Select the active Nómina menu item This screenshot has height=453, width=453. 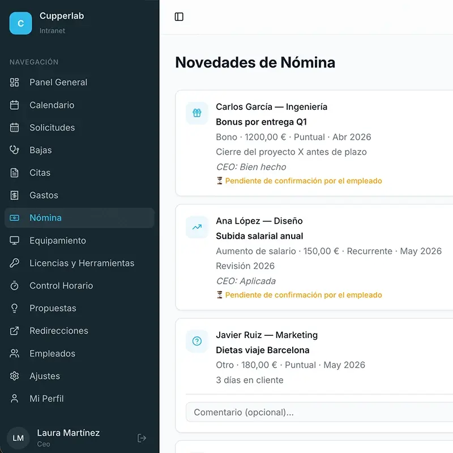point(79,218)
